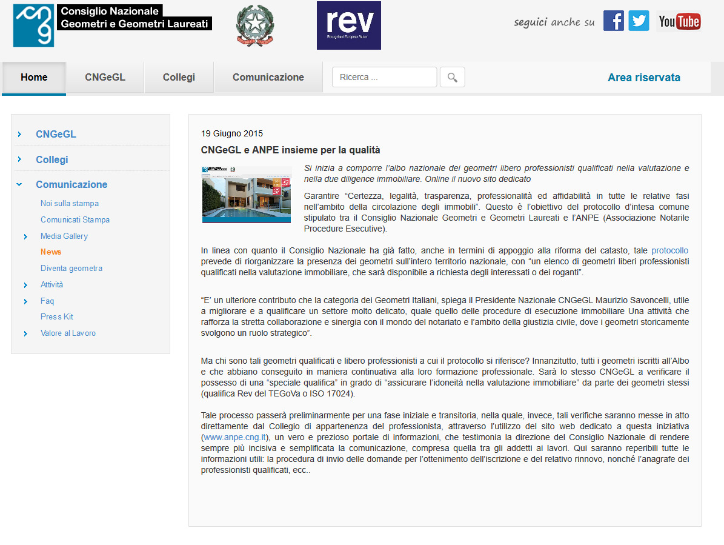Click the 'seguici anche su' text
Image resolution: width=724 pixels, height=545 pixels.
pyautogui.click(x=554, y=22)
